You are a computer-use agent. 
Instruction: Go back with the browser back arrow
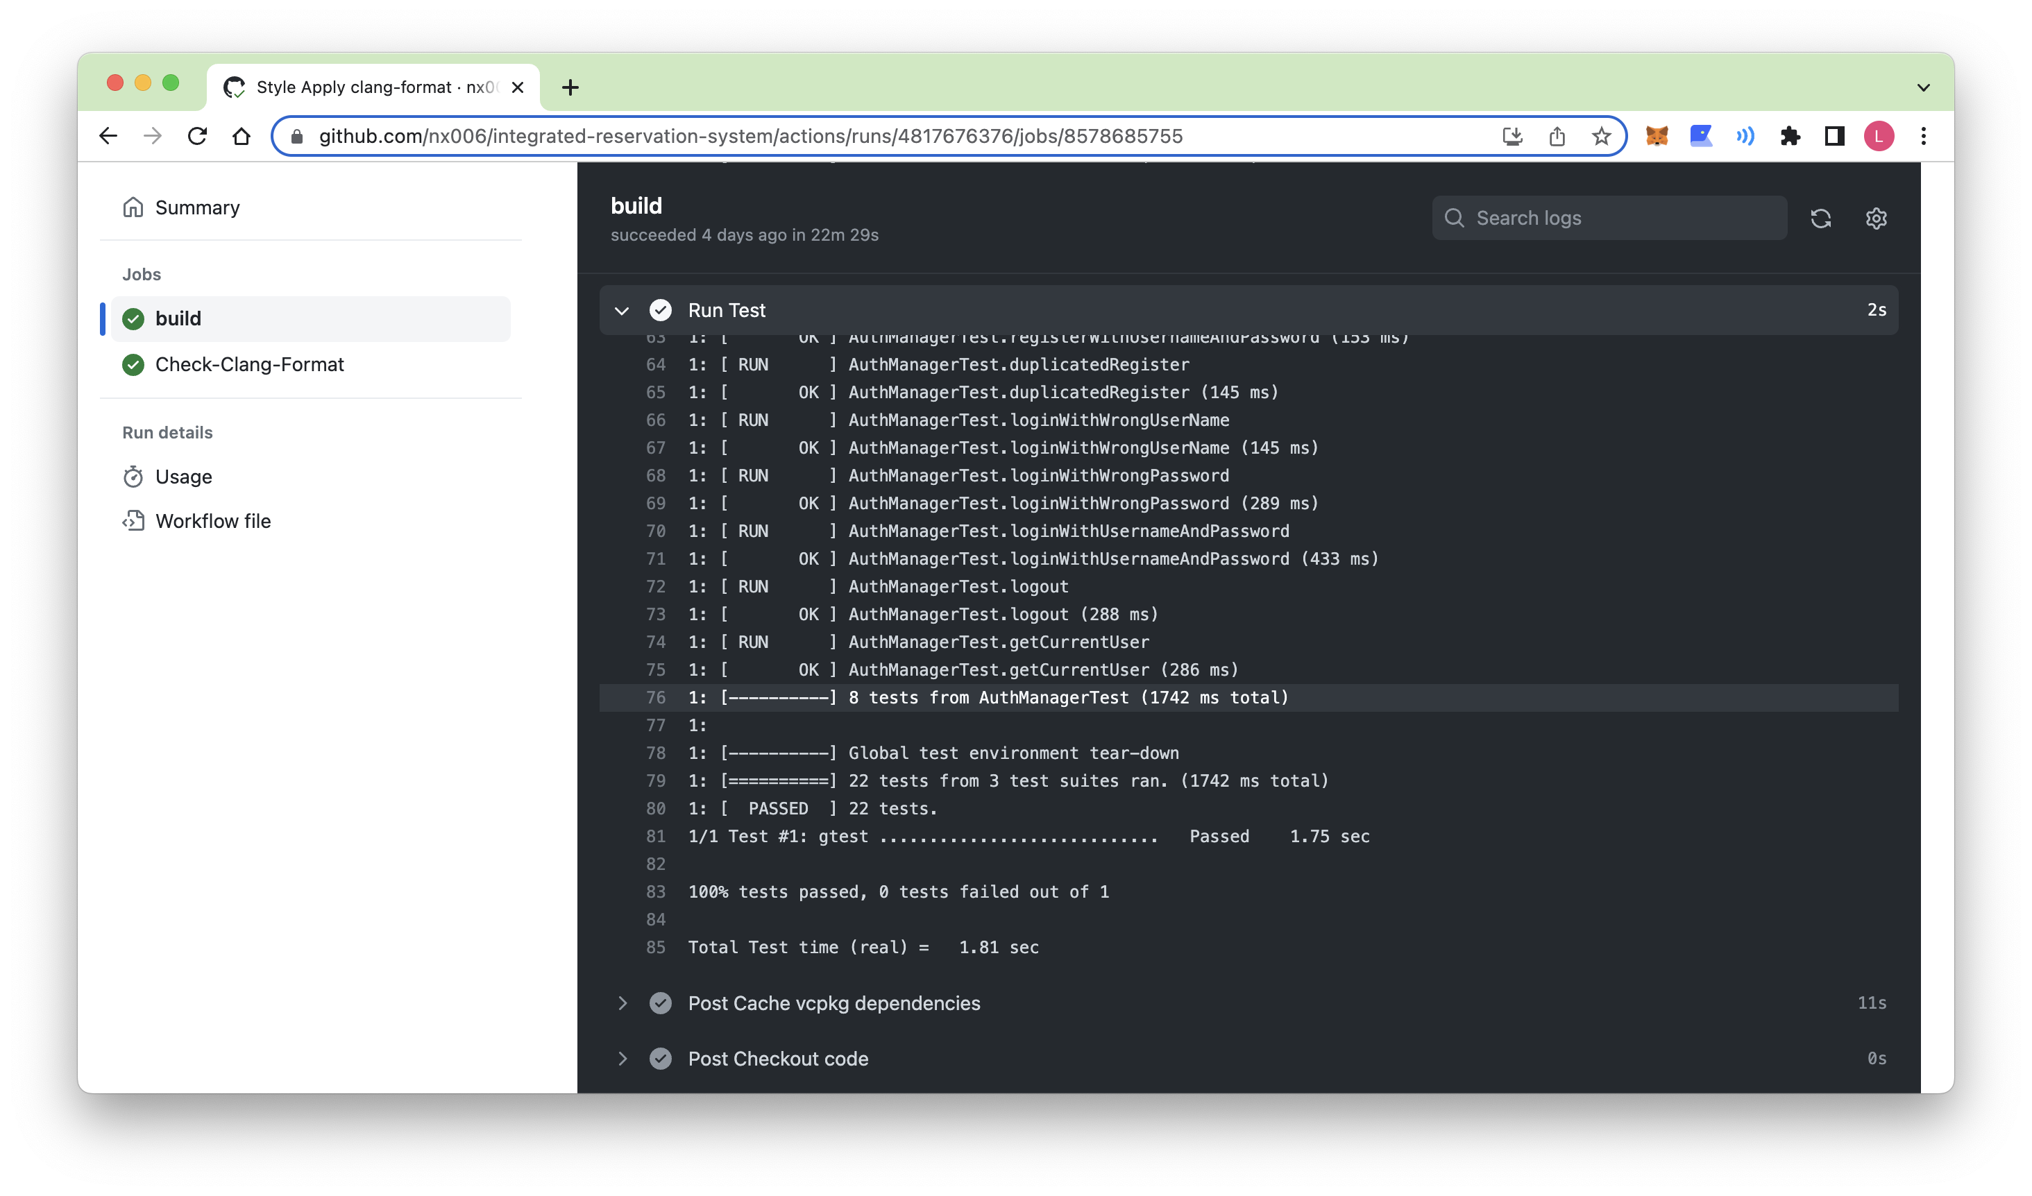(109, 136)
